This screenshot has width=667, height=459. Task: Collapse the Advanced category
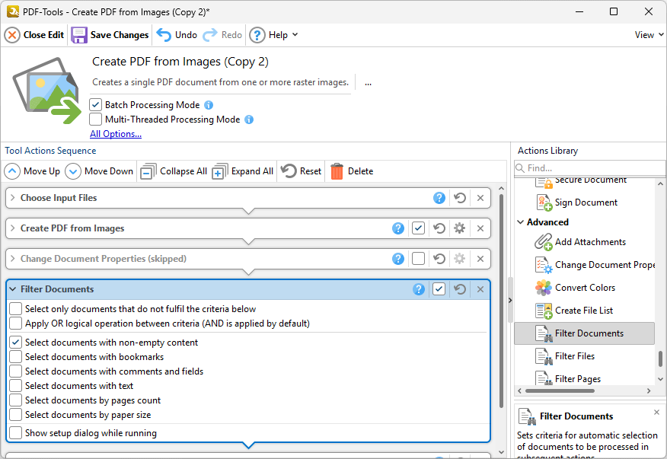(520, 222)
